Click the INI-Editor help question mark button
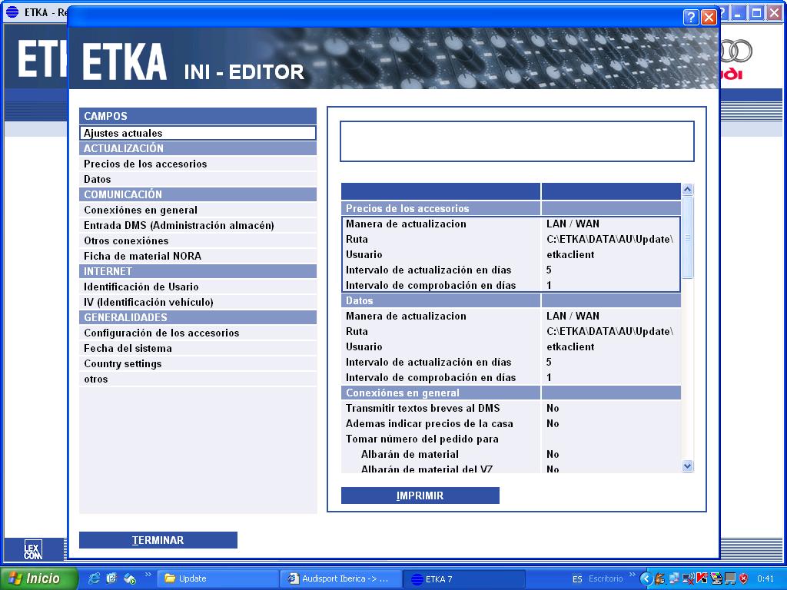 (691, 18)
